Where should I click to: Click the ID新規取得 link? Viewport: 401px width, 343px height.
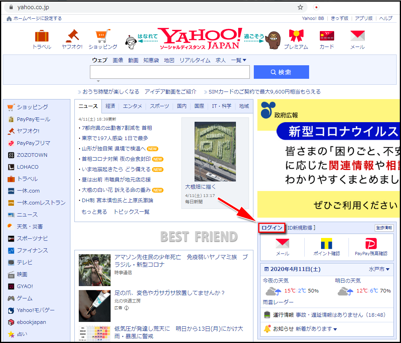pos(300,228)
